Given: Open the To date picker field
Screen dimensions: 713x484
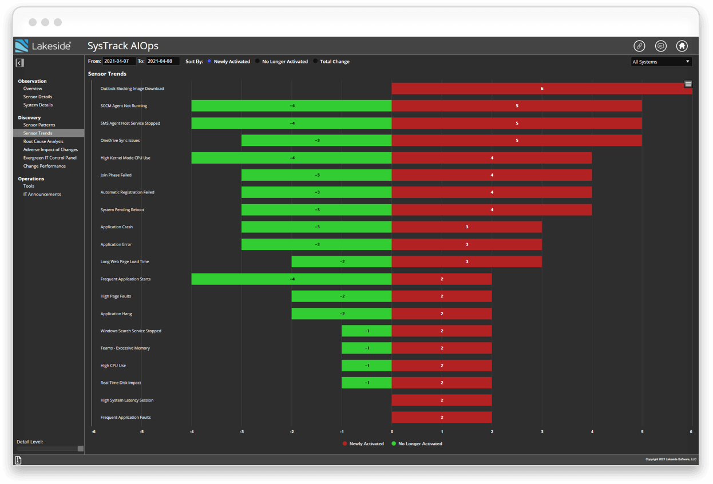Looking at the screenshot, I should pyautogui.click(x=162, y=61).
